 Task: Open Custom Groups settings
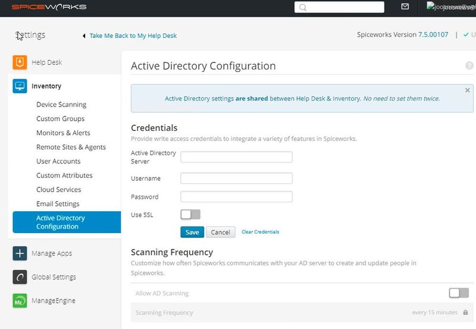click(61, 118)
